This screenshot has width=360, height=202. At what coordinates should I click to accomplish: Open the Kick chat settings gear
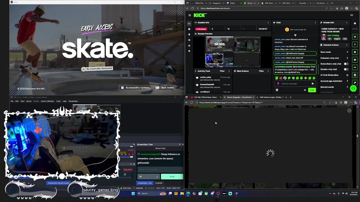[305, 90]
